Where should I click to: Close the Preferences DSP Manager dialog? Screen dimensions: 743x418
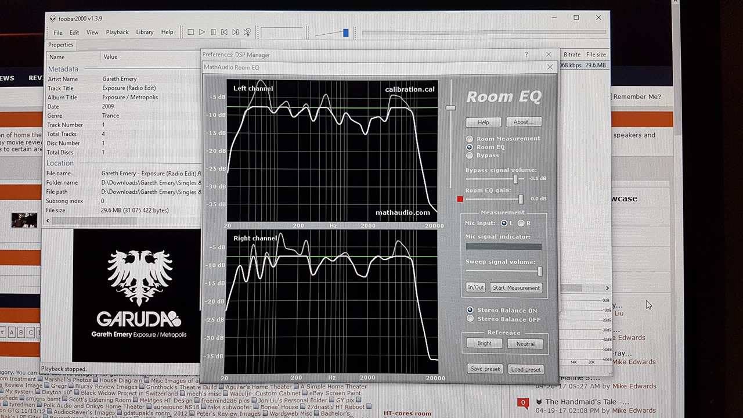(549, 55)
